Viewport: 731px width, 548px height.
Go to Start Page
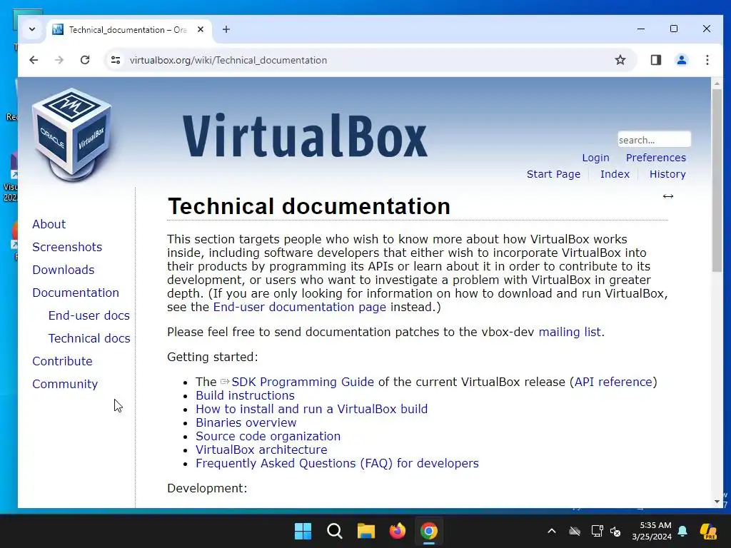click(553, 174)
